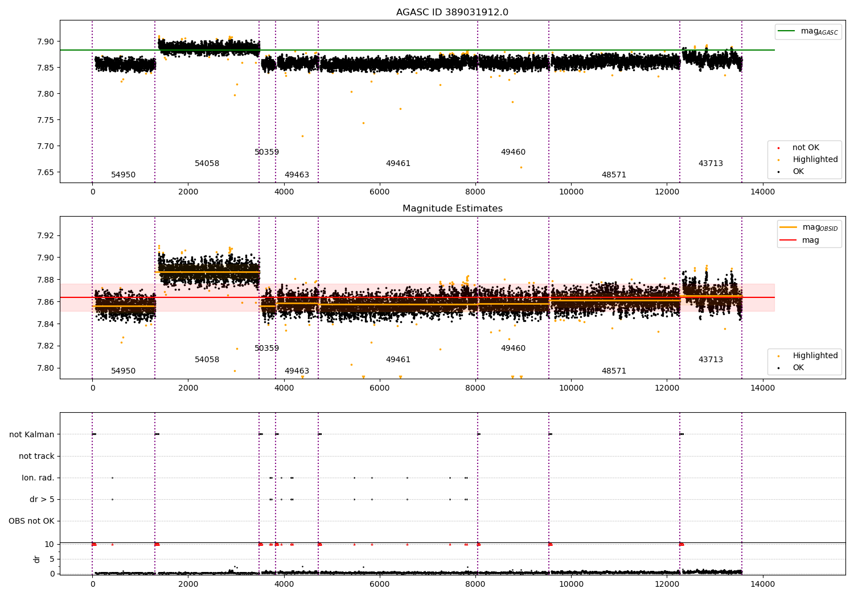Select the mag OBSID legend entry in middle plot

click(x=808, y=227)
